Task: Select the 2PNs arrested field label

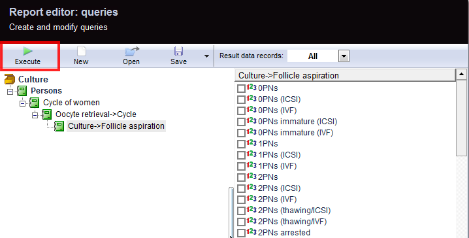Action: click(284, 233)
